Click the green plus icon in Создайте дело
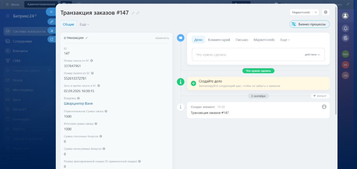This screenshot has width=357, height=169. tap(193, 83)
